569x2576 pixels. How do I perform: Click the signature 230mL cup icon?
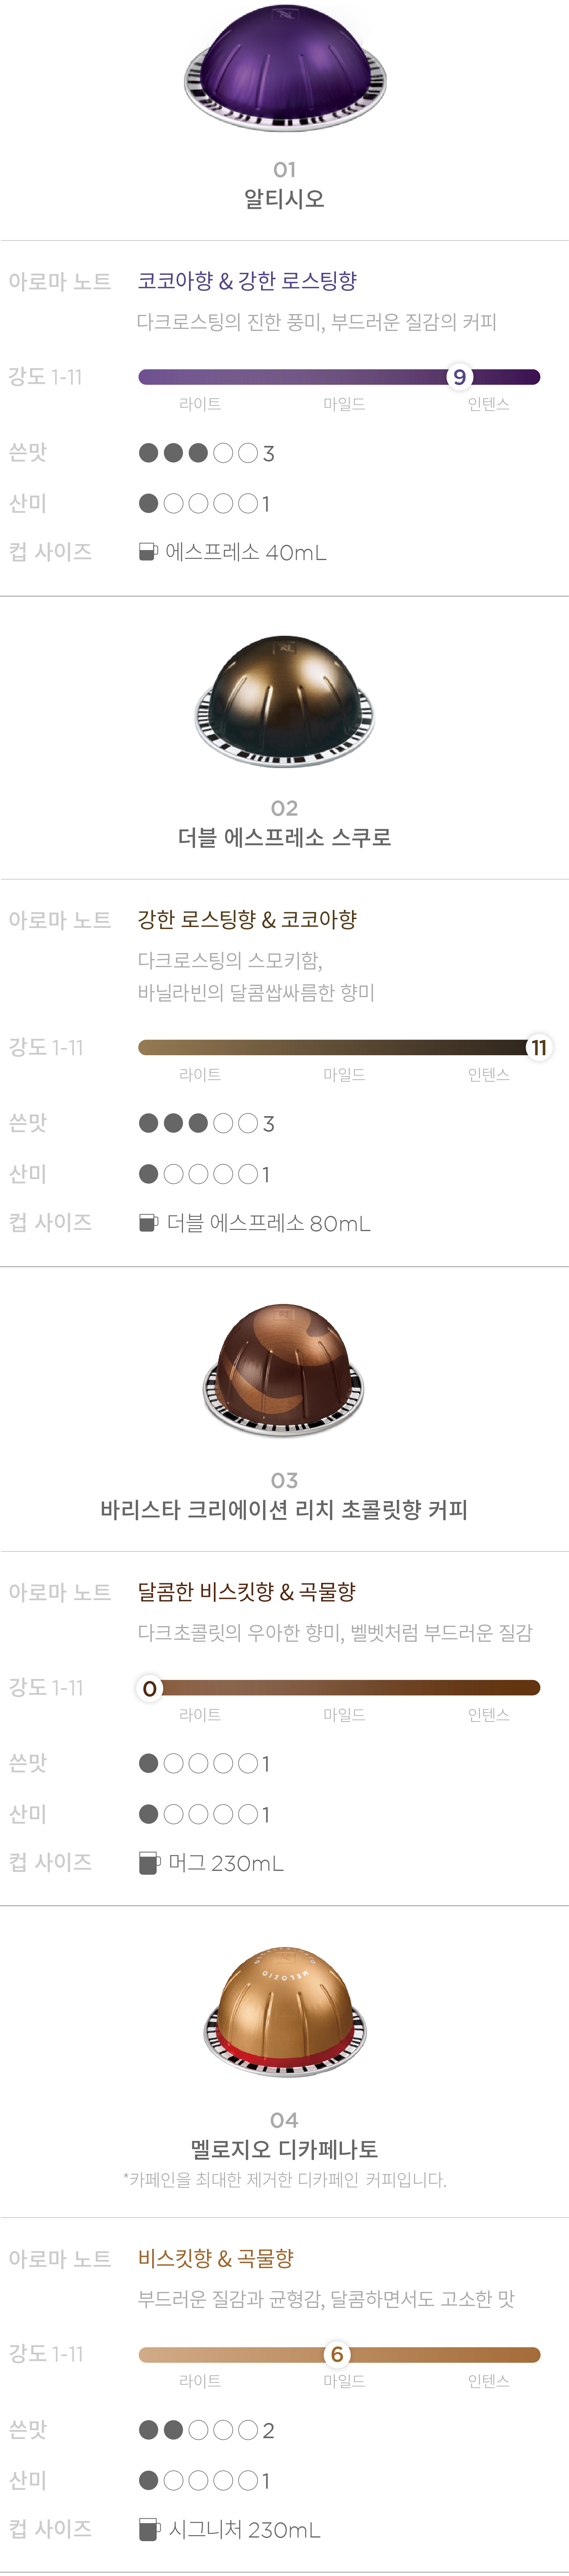tap(149, 2529)
